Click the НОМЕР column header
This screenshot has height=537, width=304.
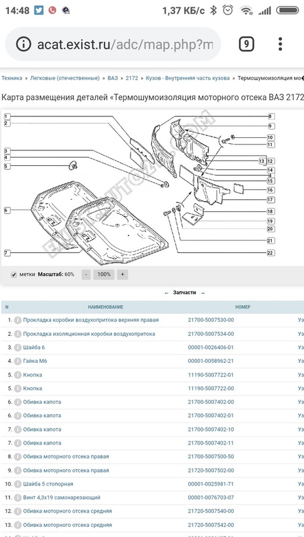click(x=243, y=307)
